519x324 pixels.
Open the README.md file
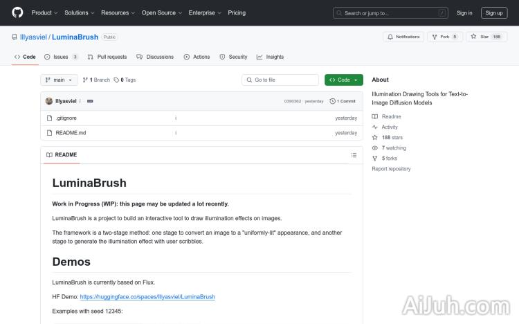(71, 132)
